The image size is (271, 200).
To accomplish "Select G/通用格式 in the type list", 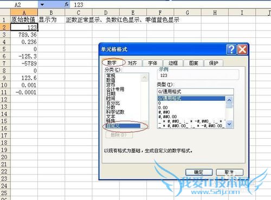I will click(x=191, y=99).
